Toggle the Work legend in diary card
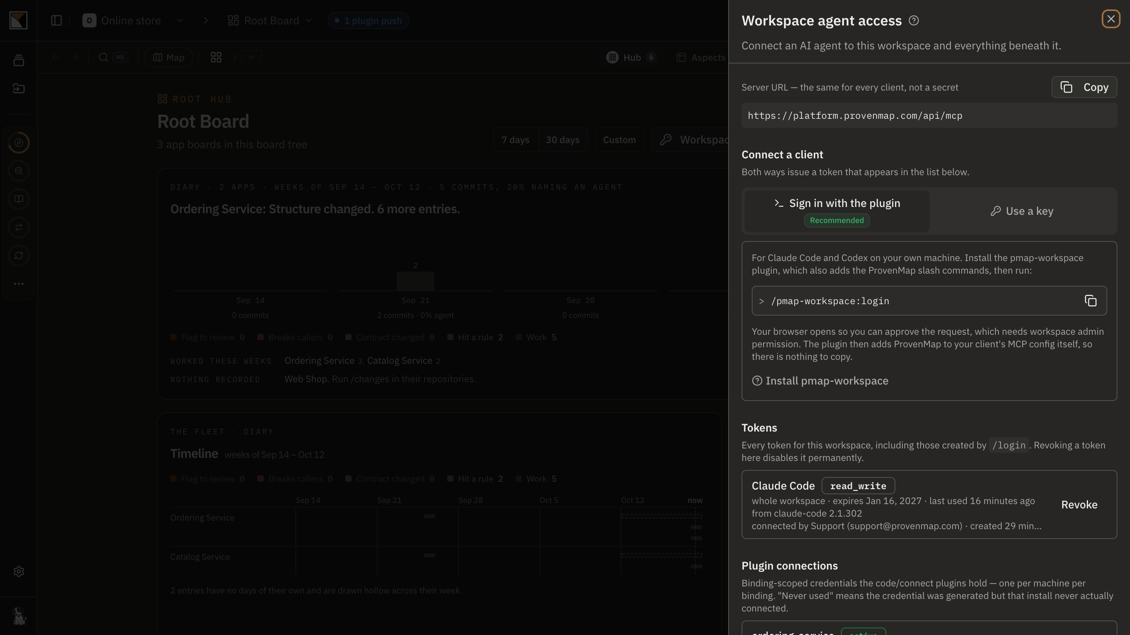This screenshot has width=1130, height=635. pyautogui.click(x=536, y=337)
